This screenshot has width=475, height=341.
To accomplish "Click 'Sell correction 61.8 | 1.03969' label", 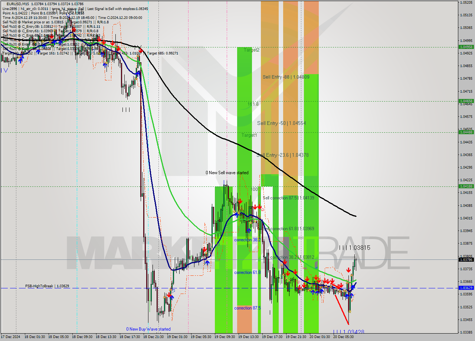I will pos(288,229).
